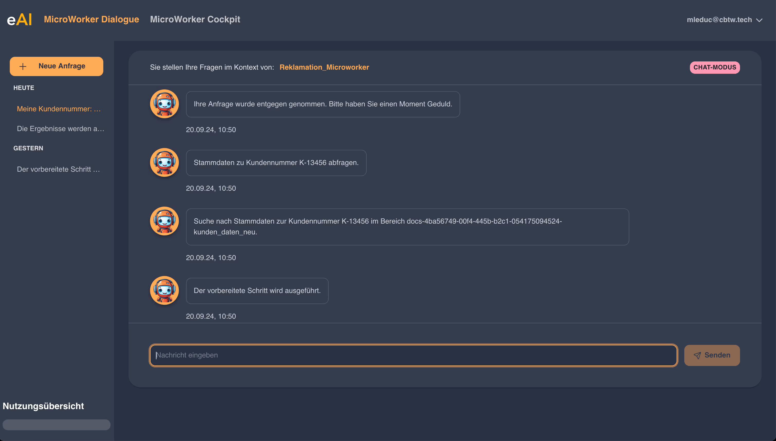Click robot avatar beside 'Suche nach Stammdaten' message

pos(164,221)
